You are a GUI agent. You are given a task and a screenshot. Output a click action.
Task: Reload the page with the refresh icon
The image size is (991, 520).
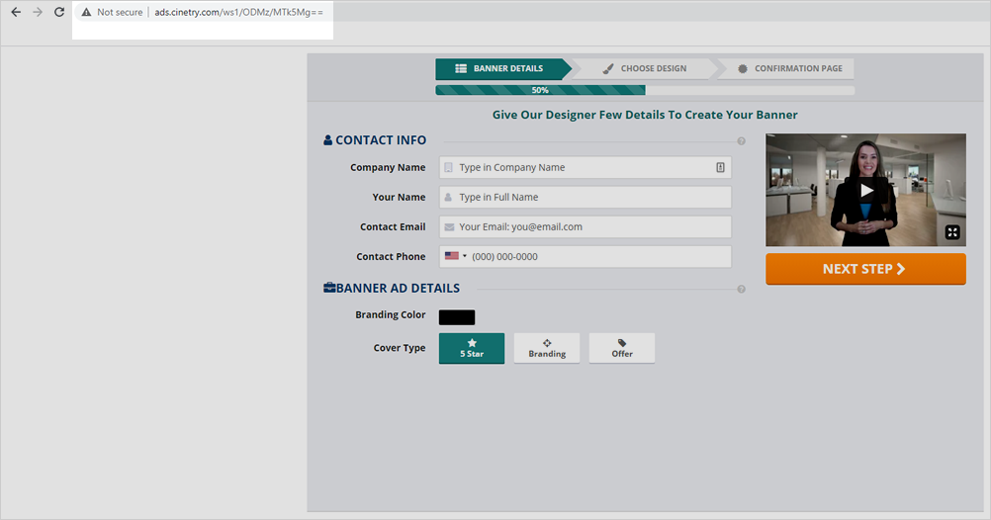coord(59,12)
